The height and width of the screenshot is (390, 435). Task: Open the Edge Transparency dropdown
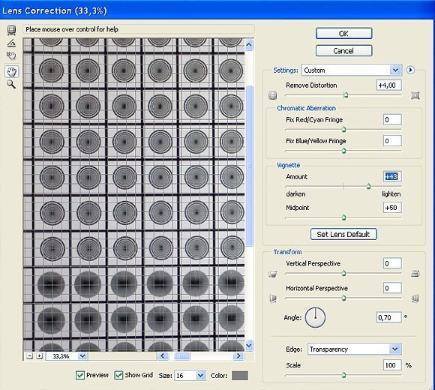pos(355,349)
